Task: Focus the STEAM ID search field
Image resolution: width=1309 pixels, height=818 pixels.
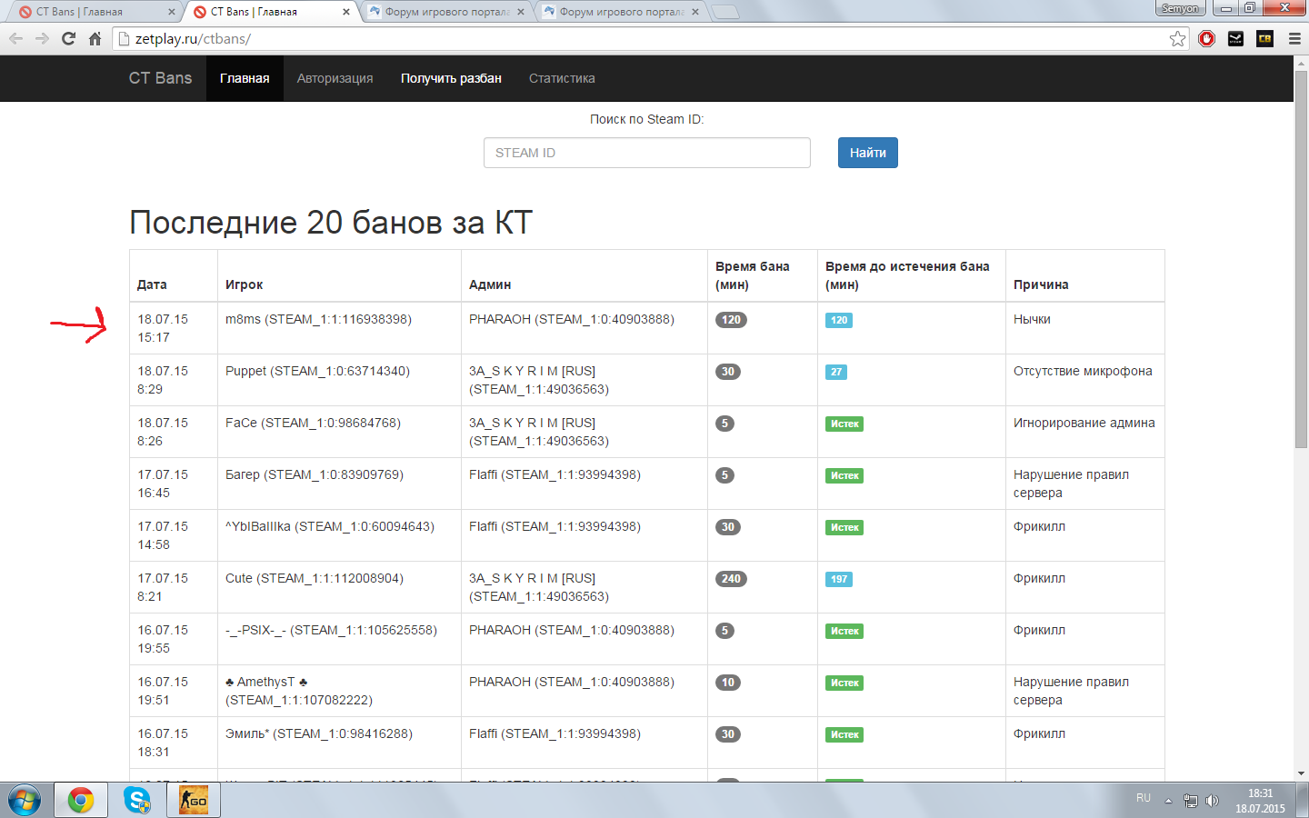Action: (646, 153)
